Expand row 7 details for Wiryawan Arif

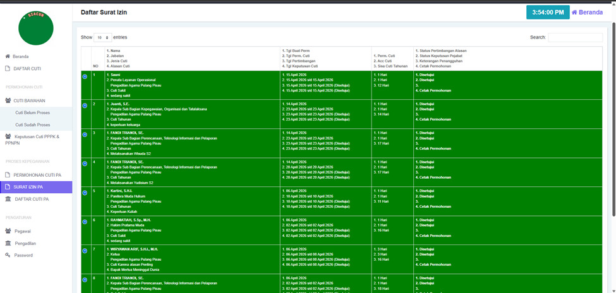coord(85,251)
